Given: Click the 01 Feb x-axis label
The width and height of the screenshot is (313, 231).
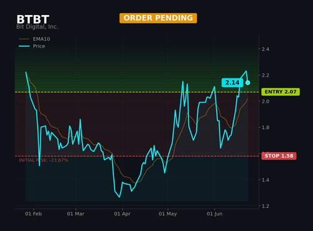Looking at the screenshot, I should pyautogui.click(x=33, y=214).
